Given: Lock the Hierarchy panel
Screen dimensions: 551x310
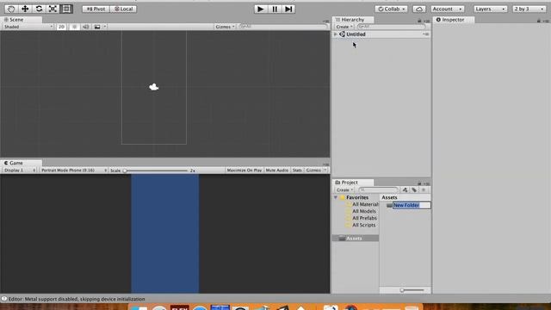Looking at the screenshot, I should (x=419, y=21).
